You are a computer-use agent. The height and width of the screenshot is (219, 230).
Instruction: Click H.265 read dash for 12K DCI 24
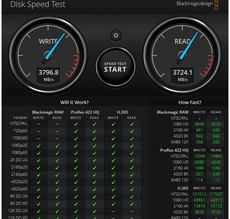132,211
